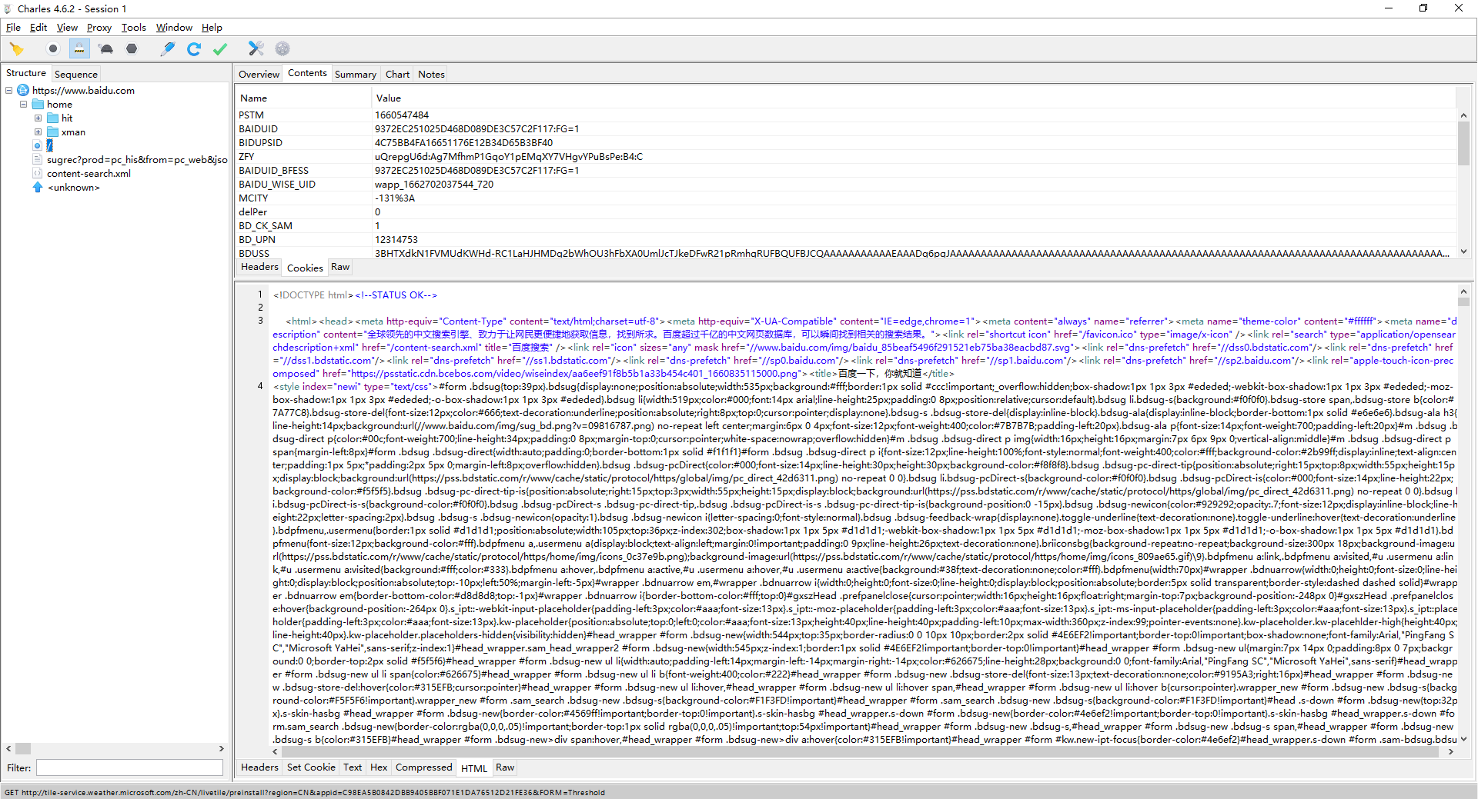This screenshot has width=1478, height=799.
Task: Select the request Headers tab
Action: [259, 267]
